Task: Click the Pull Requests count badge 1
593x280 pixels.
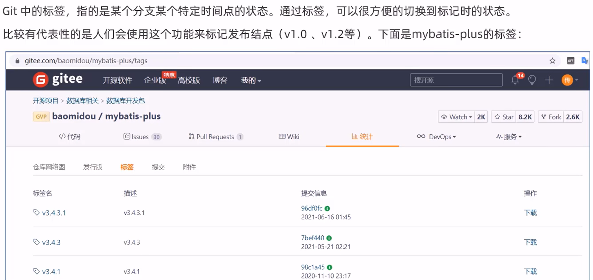Action: pyautogui.click(x=240, y=137)
